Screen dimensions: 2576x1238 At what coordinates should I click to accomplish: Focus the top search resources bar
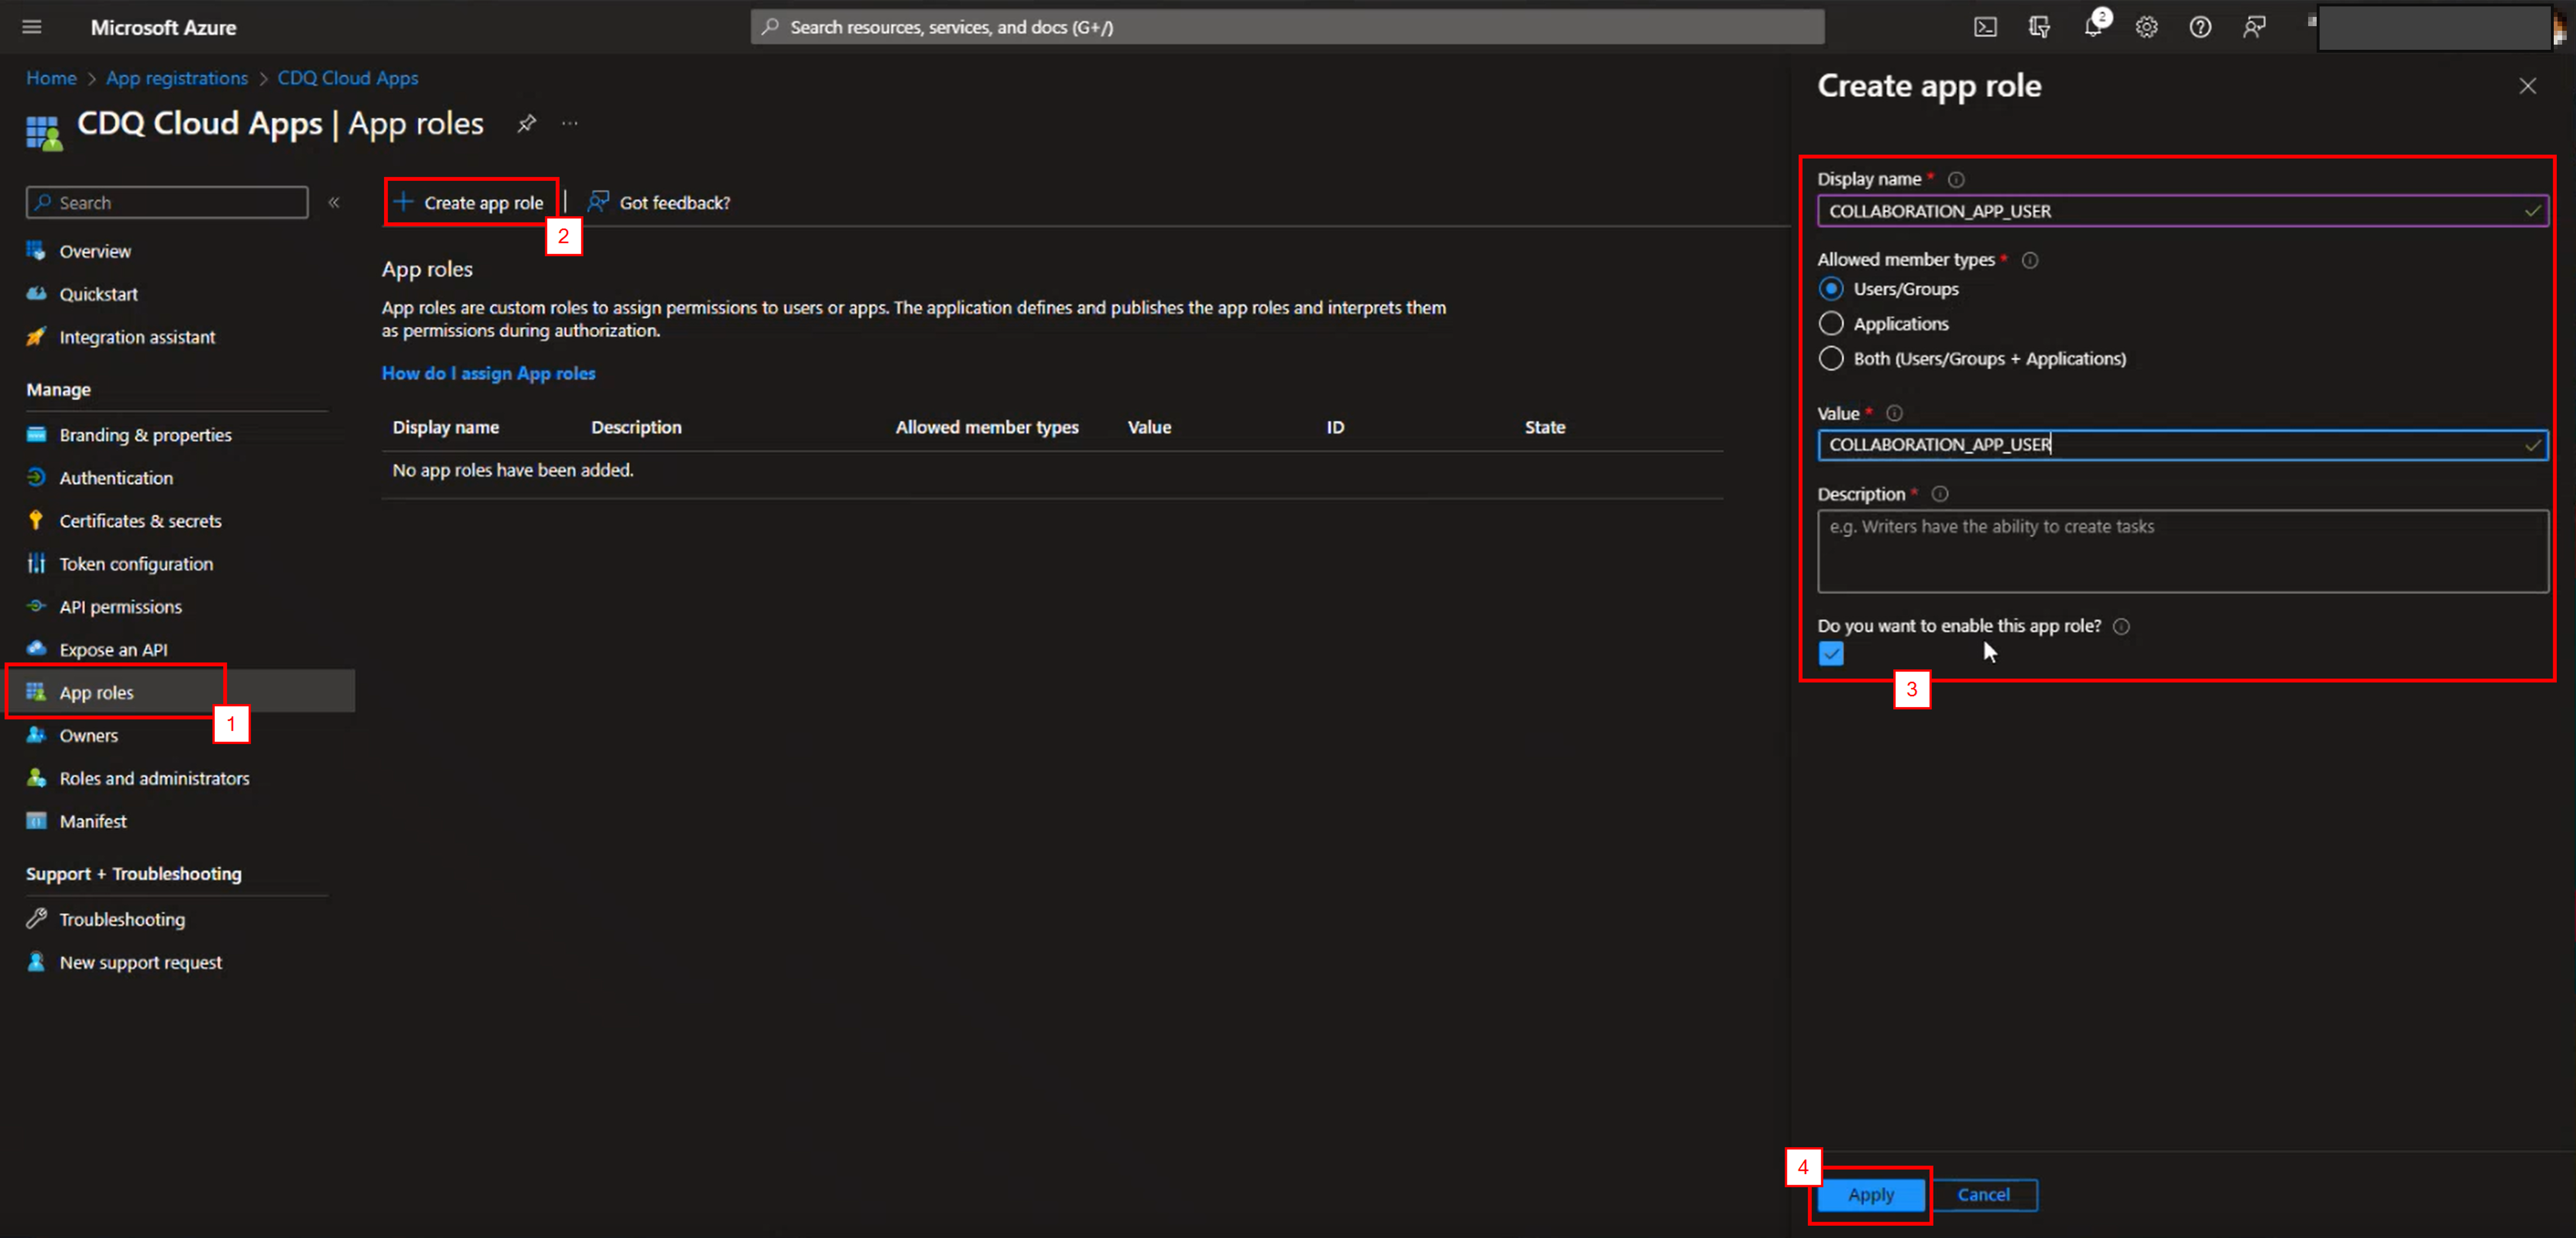pyautogui.click(x=1287, y=27)
